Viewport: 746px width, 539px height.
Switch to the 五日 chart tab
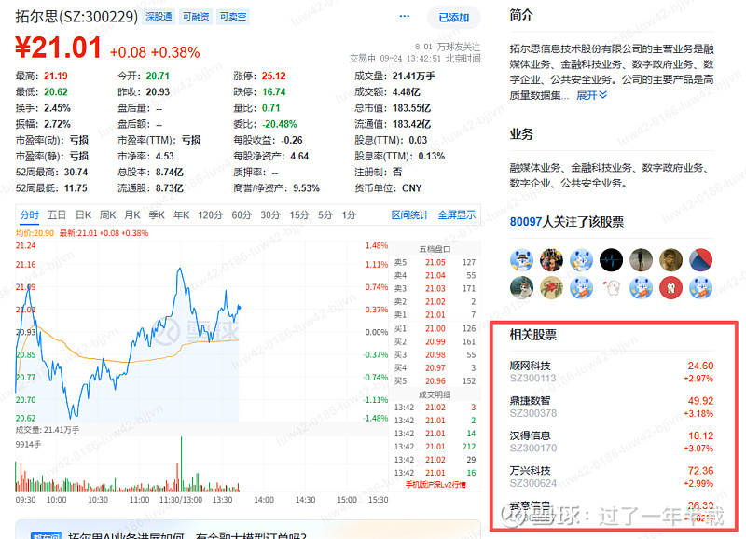pyautogui.click(x=57, y=215)
